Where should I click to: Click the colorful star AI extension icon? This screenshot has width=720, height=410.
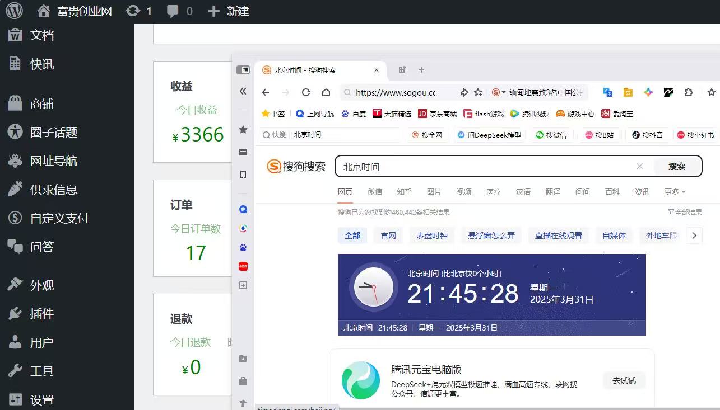coord(648,92)
